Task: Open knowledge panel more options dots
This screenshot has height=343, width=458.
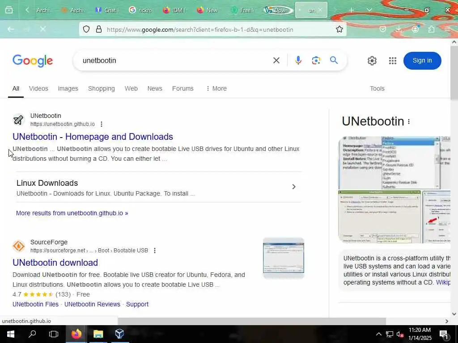Action: (409, 121)
